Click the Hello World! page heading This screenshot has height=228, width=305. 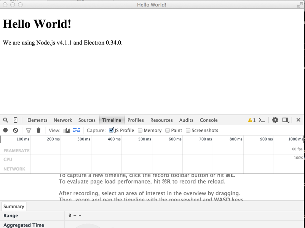(x=37, y=24)
